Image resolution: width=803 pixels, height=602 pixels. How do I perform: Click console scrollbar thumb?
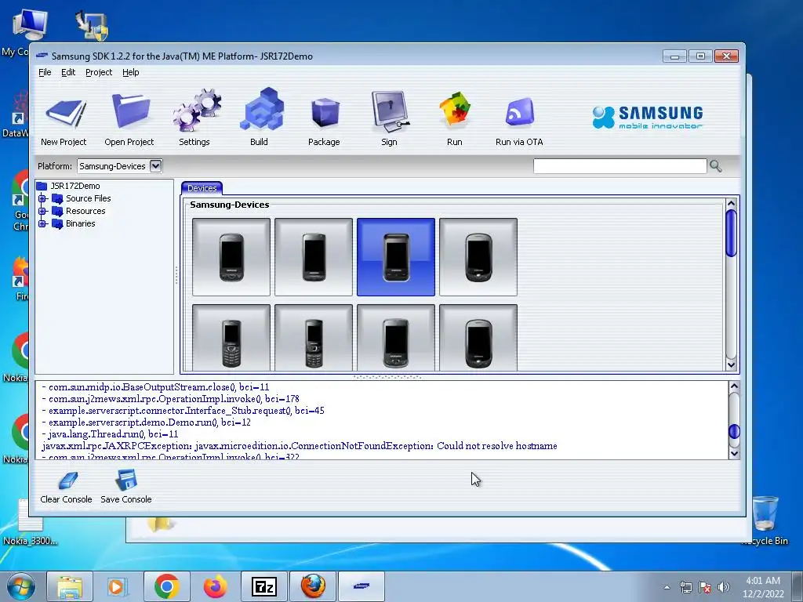[734, 432]
